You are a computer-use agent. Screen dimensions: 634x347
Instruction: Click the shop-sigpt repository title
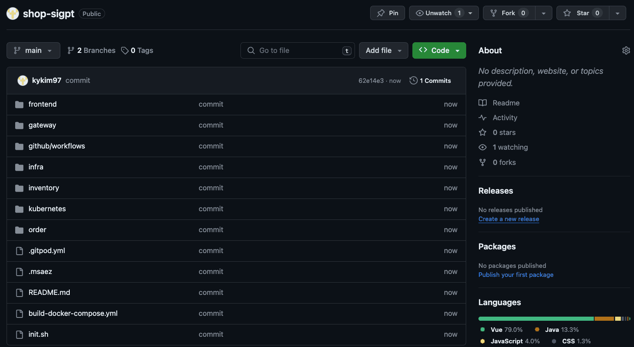click(48, 14)
